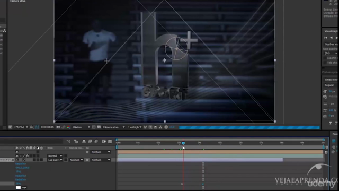Open parent Nenhum dropdown of .psd layer
339x191 pixels.
point(101,160)
